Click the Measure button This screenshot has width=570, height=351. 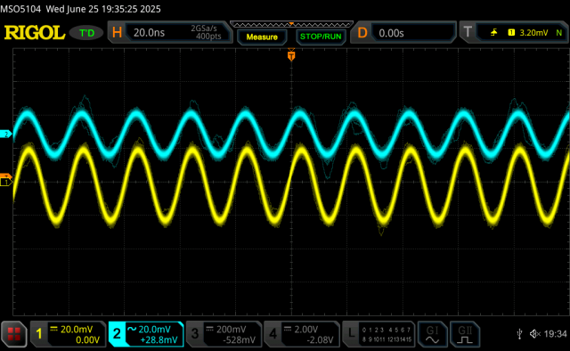click(x=262, y=37)
